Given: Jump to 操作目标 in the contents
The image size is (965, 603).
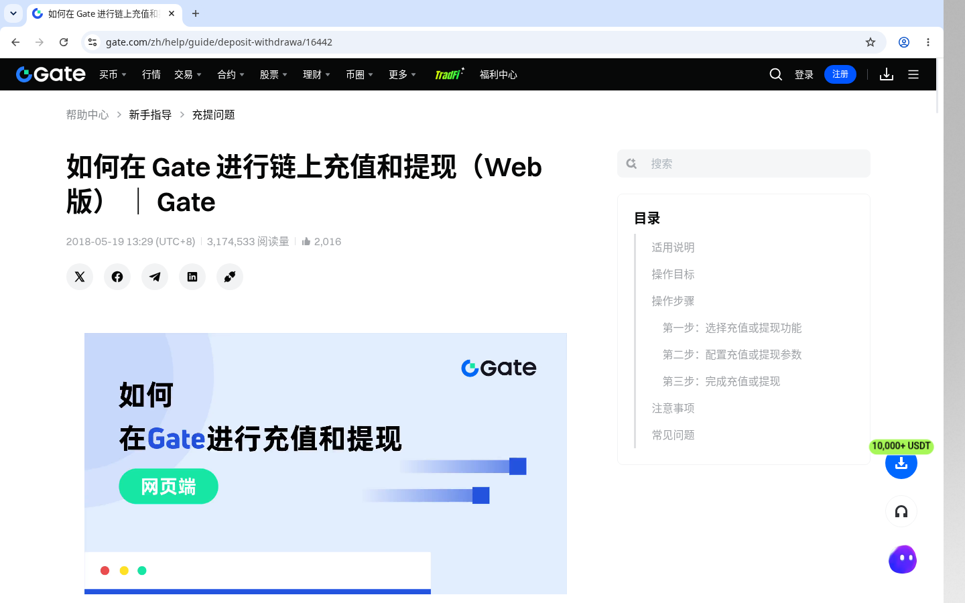Looking at the screenshot, I should (673, 274).
